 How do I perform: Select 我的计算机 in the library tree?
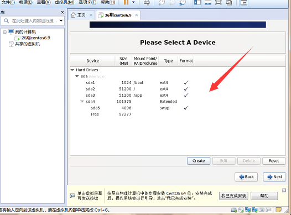25,32
